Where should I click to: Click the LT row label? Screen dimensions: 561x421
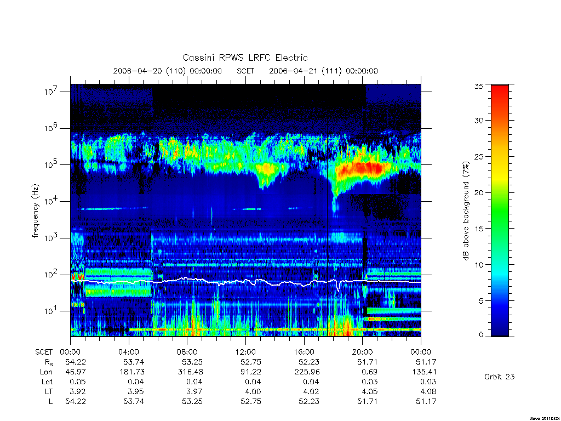tap(49, 391)
